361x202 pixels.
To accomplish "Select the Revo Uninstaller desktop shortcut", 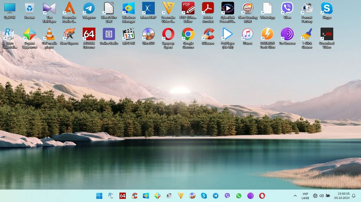I will pos(10,38).
